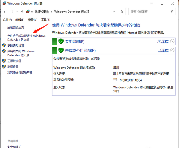Image resolution: width=179 pixels, height=148 pixels.
Task: Collapse the 来宾或公用网络 section chevron
Action: pos(172,50)
